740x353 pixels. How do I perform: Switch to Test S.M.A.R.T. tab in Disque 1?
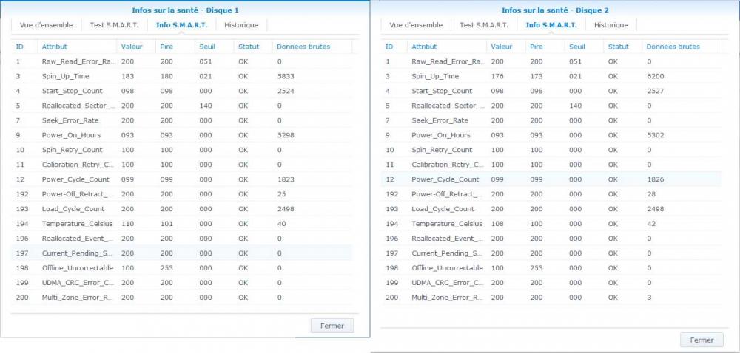point(114,25)
